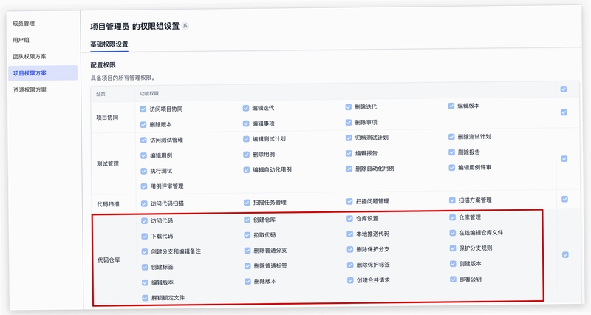Uncheck 删除版本 in the 代码仓库 row
The width and height of the screenshot is (591, 315).
(x=247, y=282)
